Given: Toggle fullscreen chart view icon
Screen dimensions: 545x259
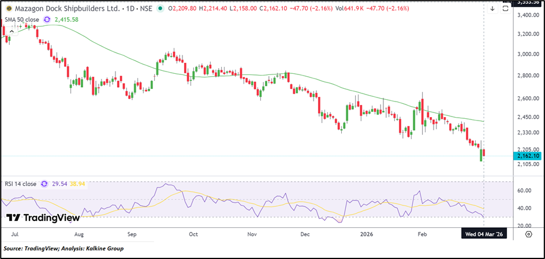Looking at the screenshot, I should pos(505,9).
